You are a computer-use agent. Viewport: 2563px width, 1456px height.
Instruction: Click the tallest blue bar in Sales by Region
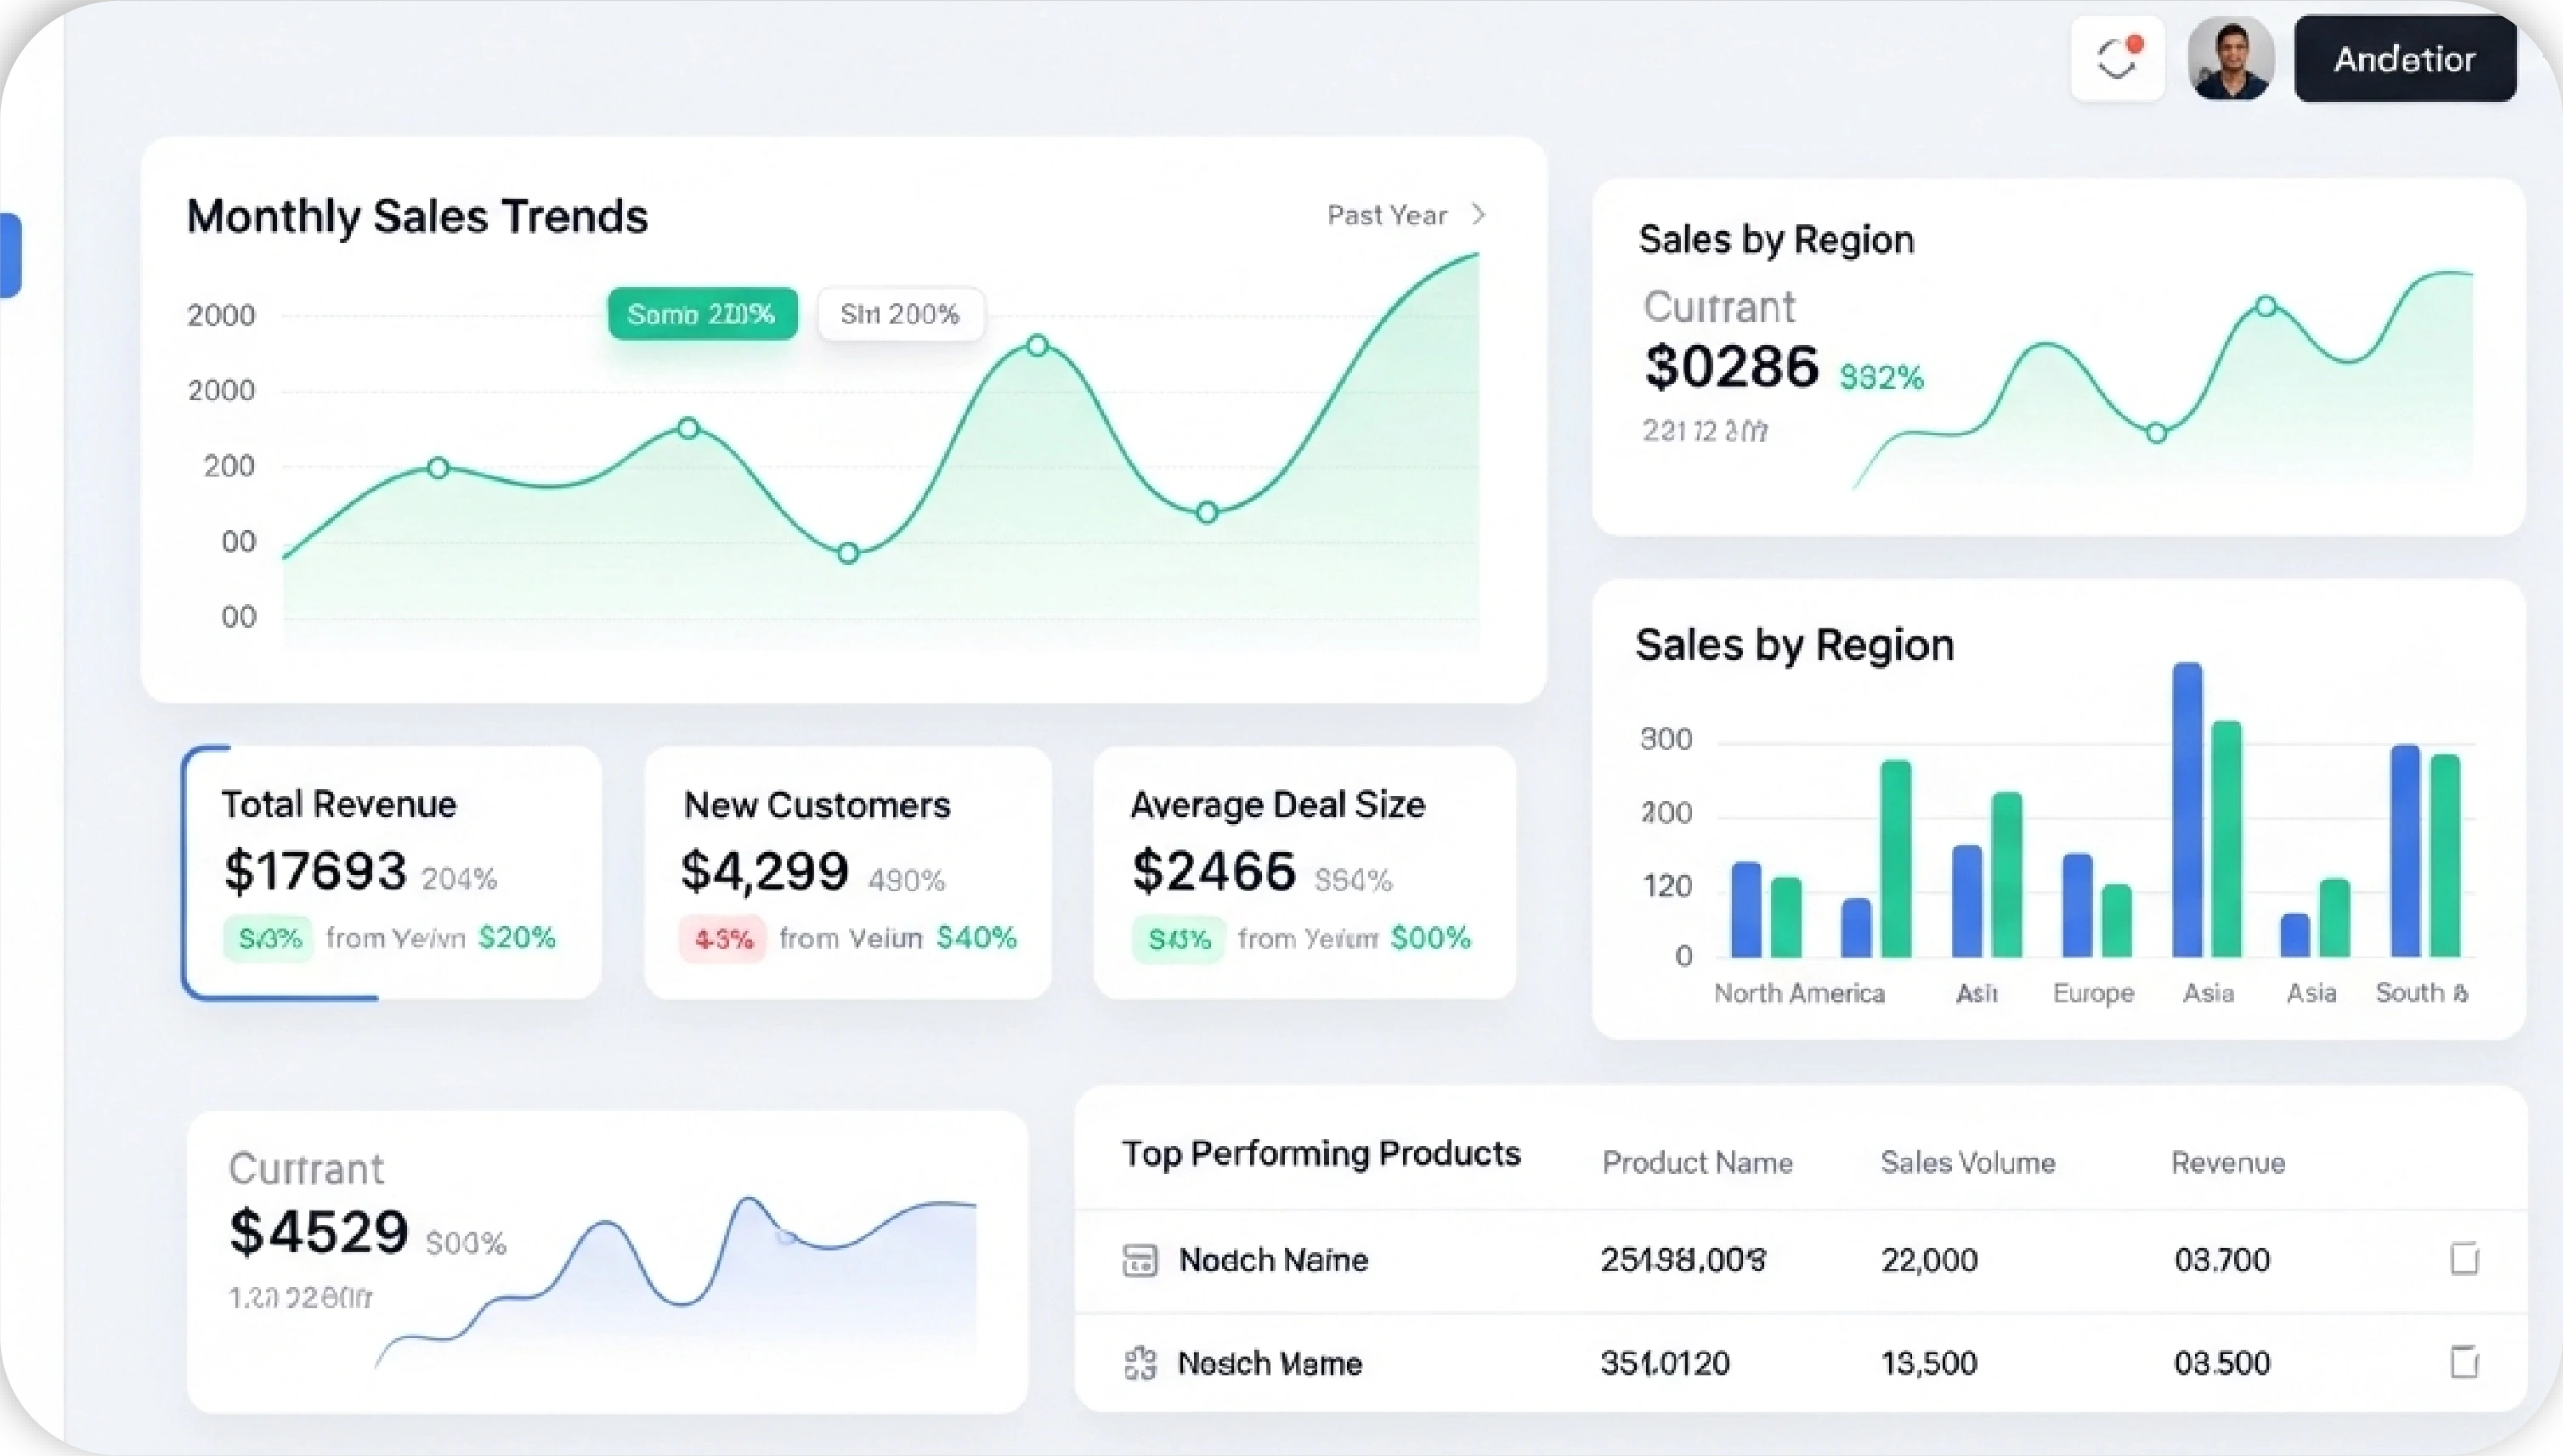tap(2187, 809)
